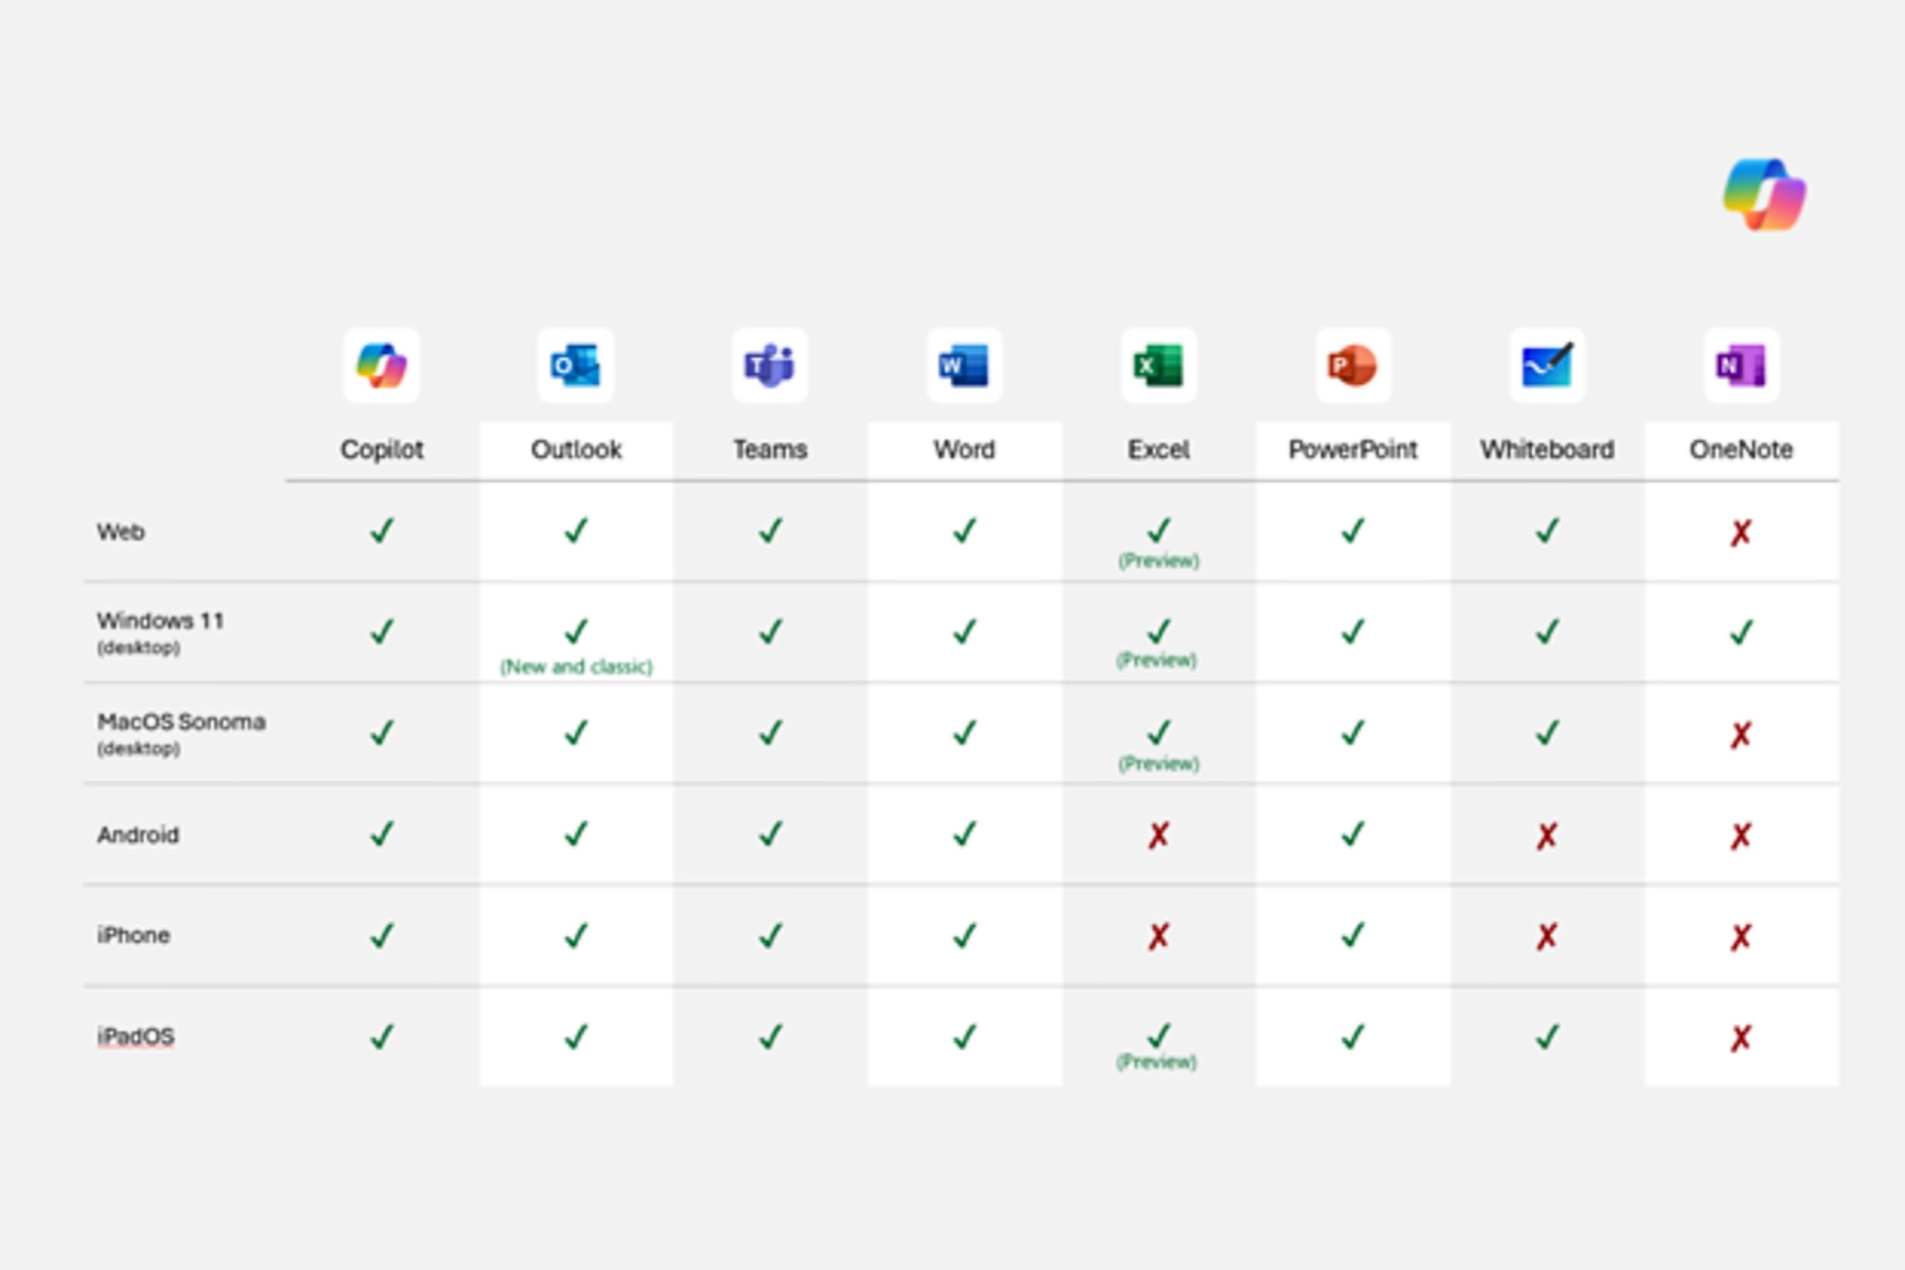
Task: Click the Whiteboard column header label
Action: [1547, 450]
